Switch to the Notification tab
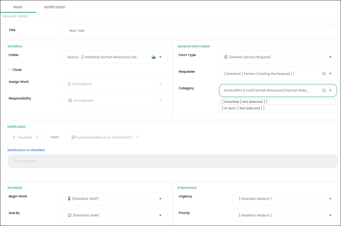341x226 pixels. click(55, 7)
